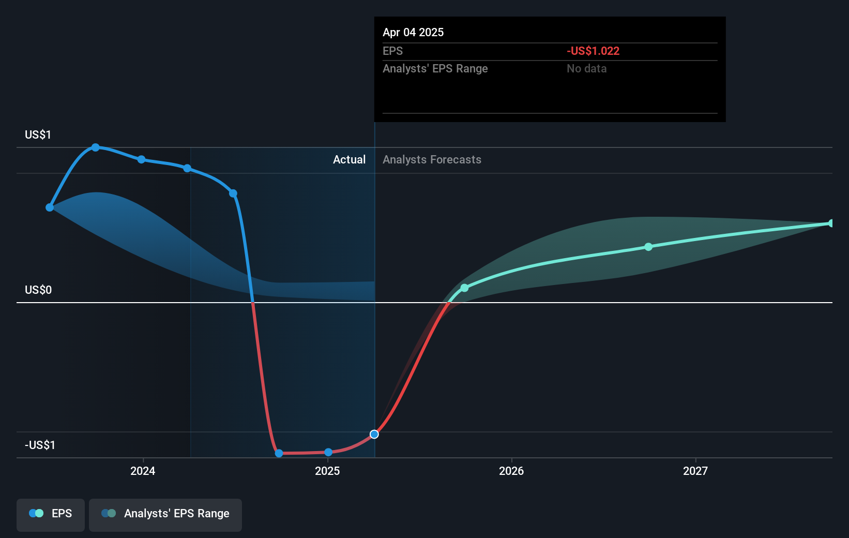Image resolution: width=849 pixels, height=538 pixels.
Task: Click Analysts' EPS Range legend dots
Action: click(109, 513)
